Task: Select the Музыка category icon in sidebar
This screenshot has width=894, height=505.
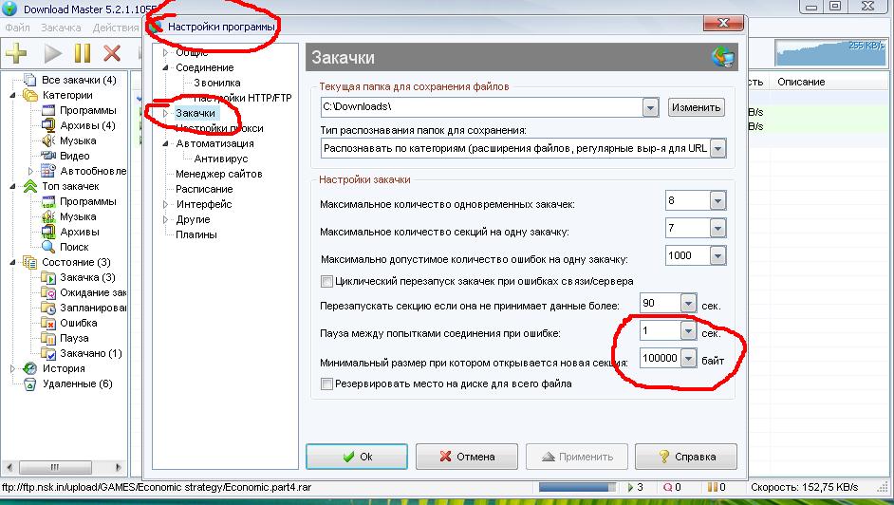Action: pyautogui.click(x=47, y=140)
